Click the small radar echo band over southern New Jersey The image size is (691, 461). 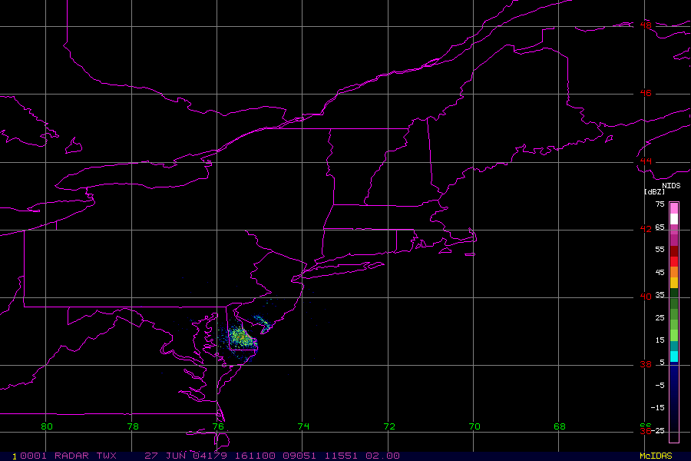(x=262, y=323)
